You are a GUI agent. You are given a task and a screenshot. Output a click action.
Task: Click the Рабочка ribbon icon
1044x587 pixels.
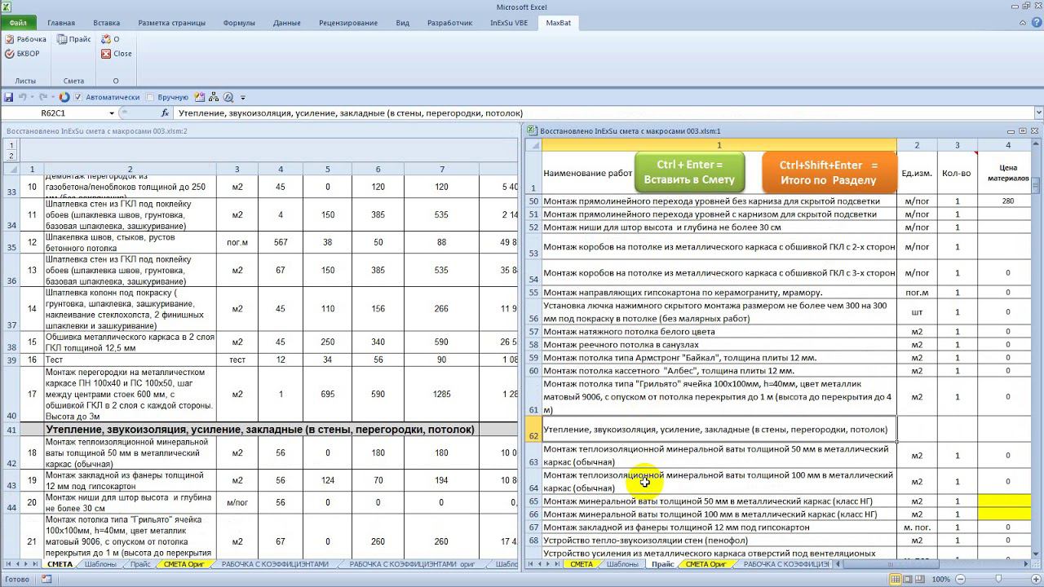tap(10, 39)
